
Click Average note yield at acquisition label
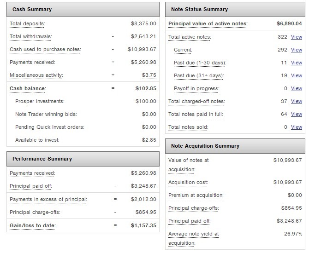(x=194, y=238)
